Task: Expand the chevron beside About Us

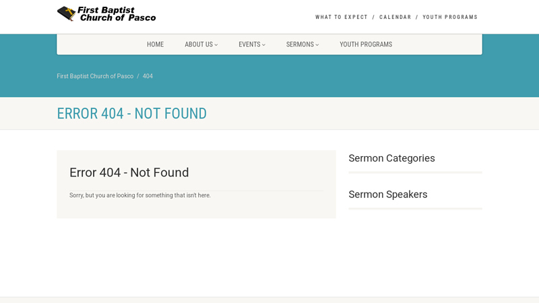Action: coord(216,45)
